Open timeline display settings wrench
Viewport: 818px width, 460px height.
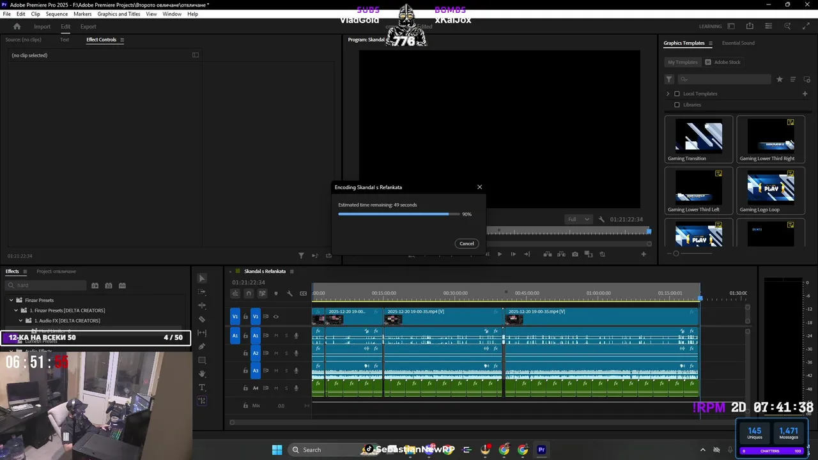pyautogui.click(x=289, y=293)
